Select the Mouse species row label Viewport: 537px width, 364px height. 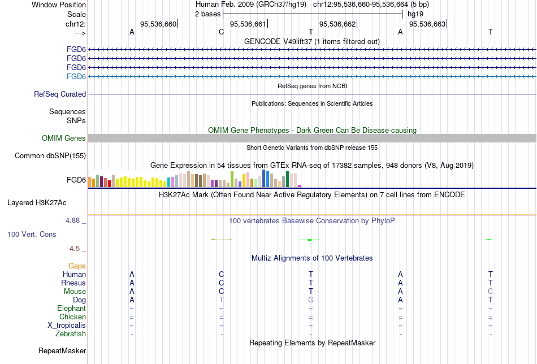tap(75, 292)
